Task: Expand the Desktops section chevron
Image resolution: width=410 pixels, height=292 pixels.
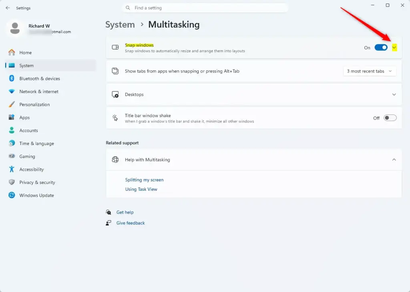Action: (394, 94)
